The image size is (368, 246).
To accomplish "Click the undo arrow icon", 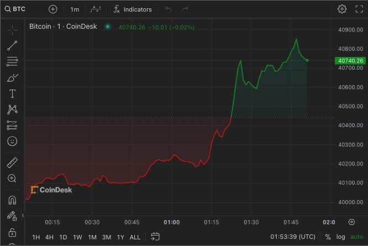I will 169,9.
